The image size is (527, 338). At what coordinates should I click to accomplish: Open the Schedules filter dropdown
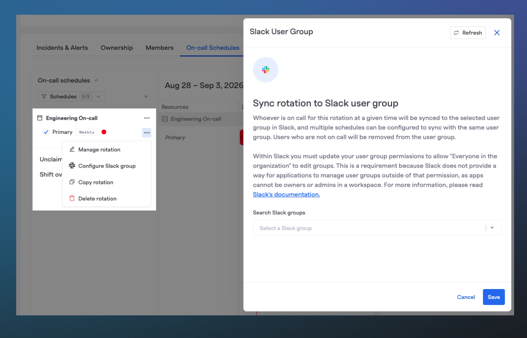coord(71,96)
